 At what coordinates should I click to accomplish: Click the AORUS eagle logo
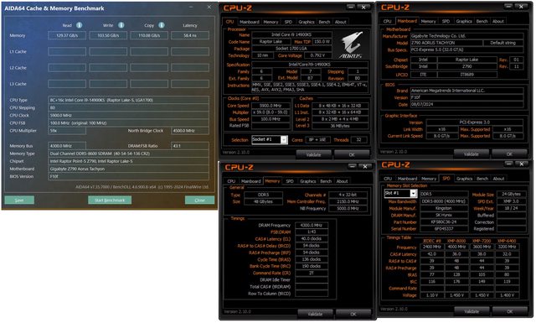[x=352, y=44]
